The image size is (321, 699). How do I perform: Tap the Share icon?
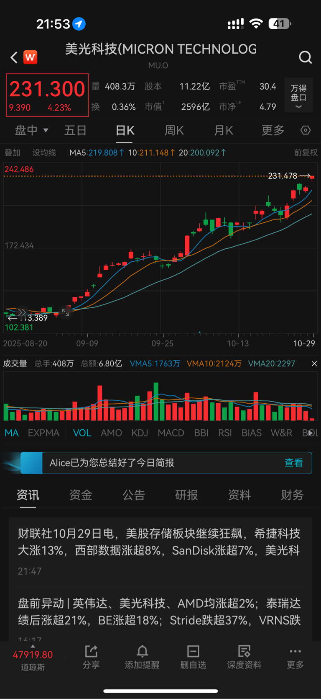pyautogui.click(x=91, y=657)
